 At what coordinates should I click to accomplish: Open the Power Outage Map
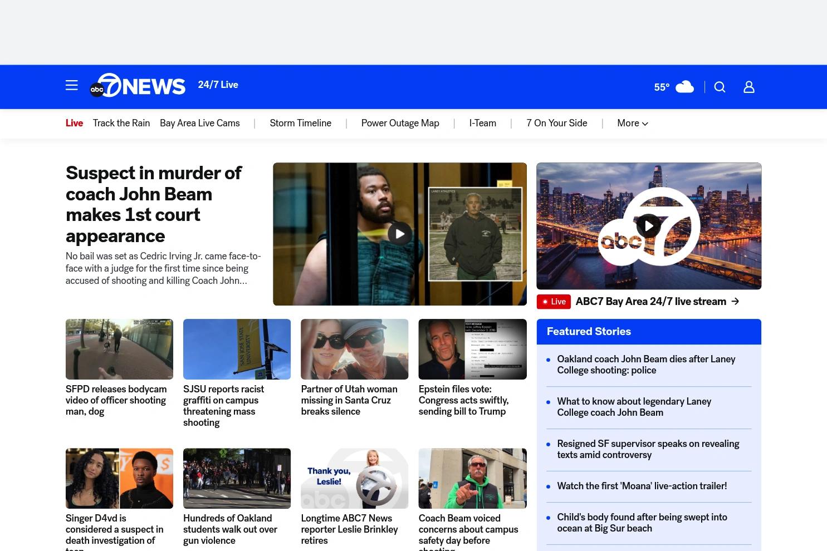(x=400, y=124)
